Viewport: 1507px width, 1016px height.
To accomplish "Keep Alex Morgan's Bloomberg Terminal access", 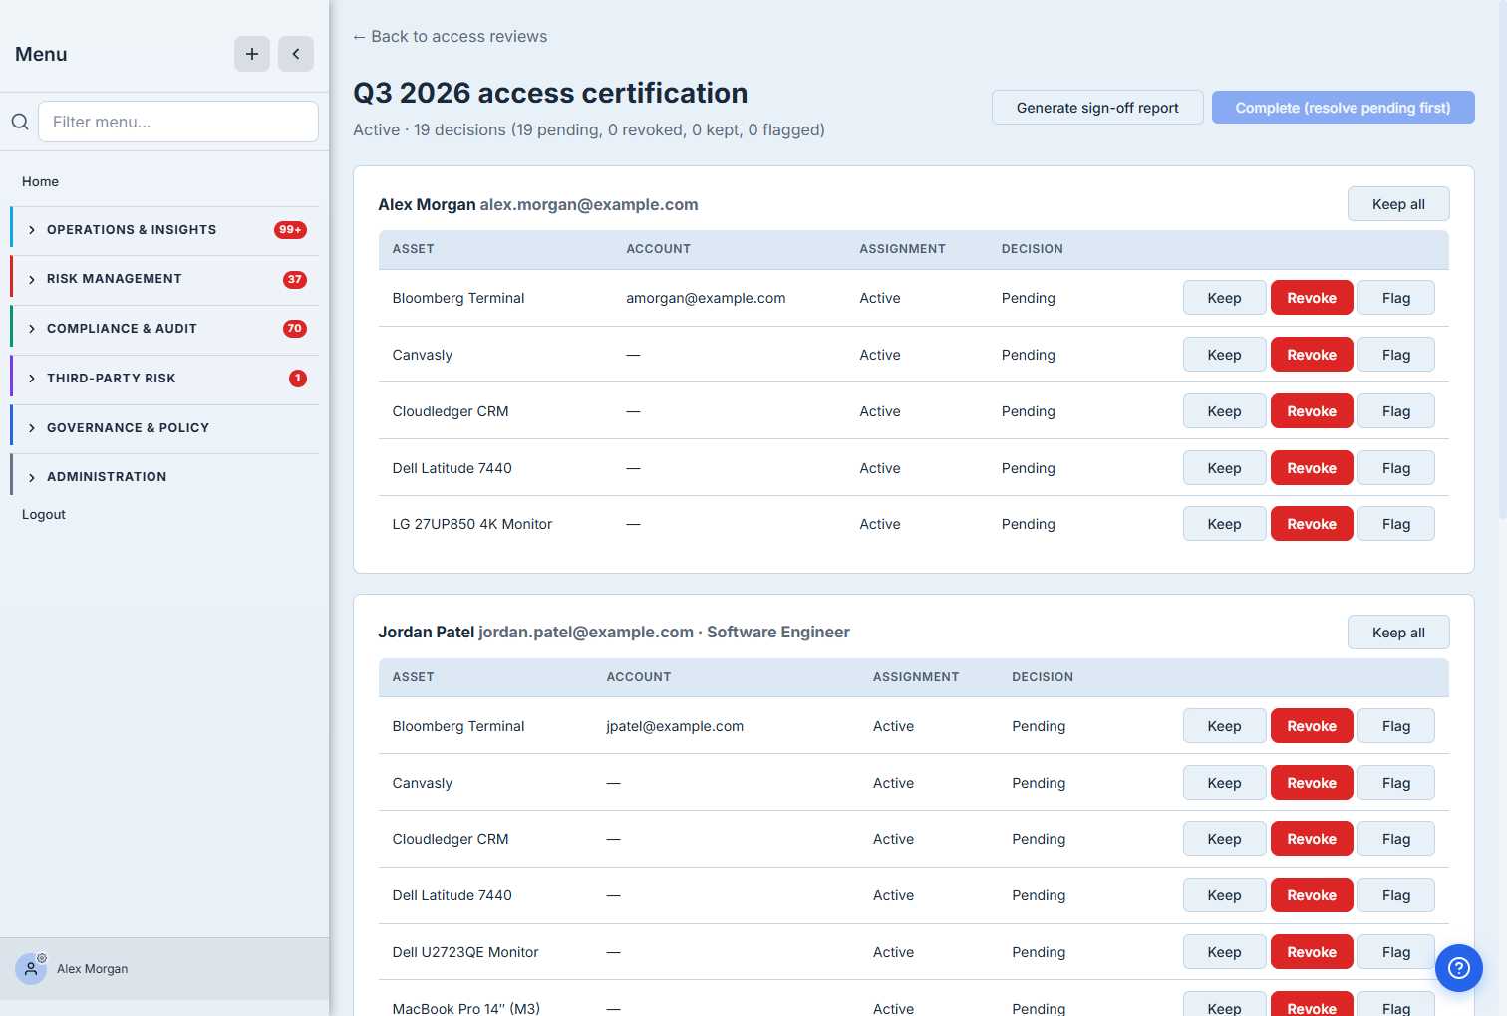I will coord(1224,298).
